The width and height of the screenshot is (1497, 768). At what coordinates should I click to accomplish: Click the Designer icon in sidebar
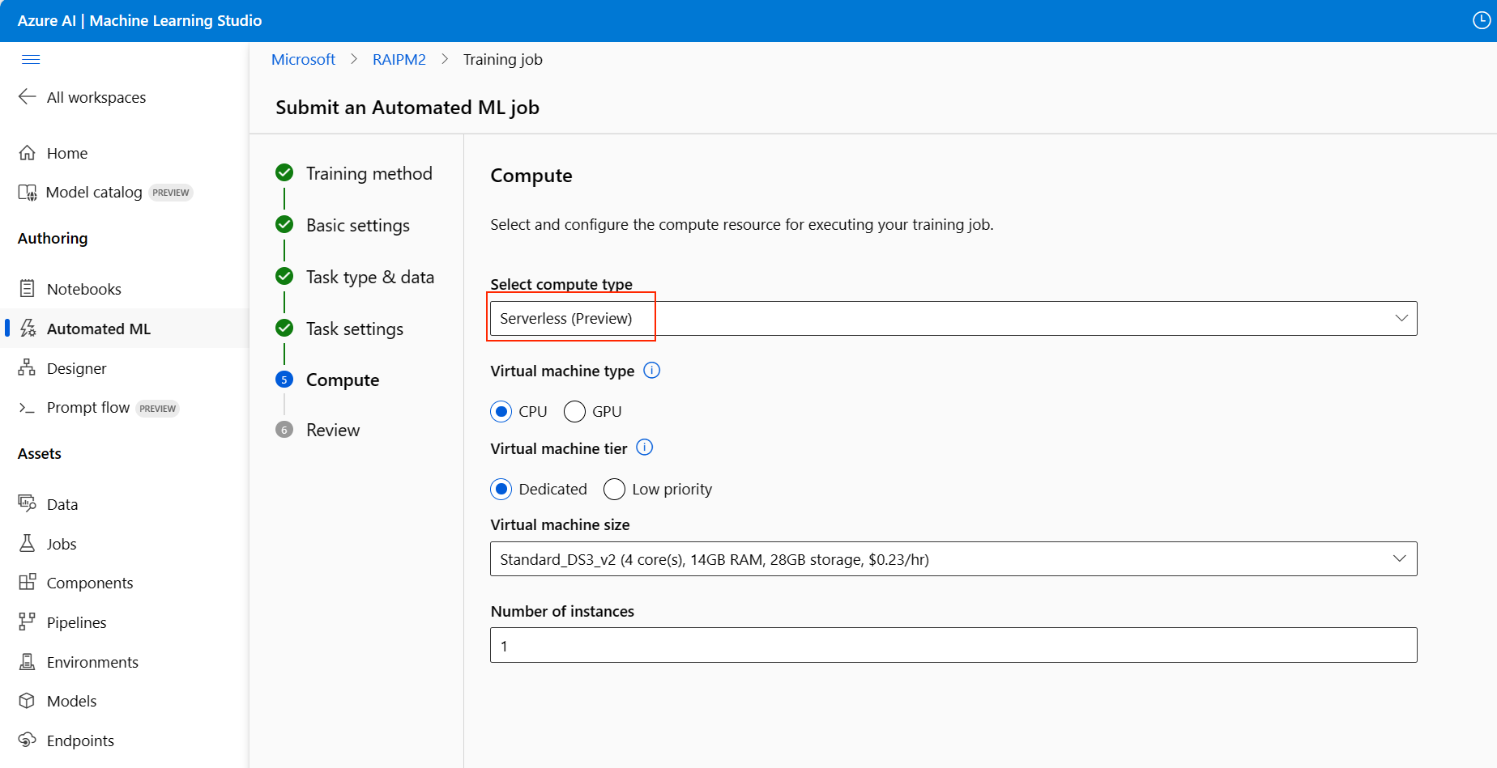click(28, 368)
